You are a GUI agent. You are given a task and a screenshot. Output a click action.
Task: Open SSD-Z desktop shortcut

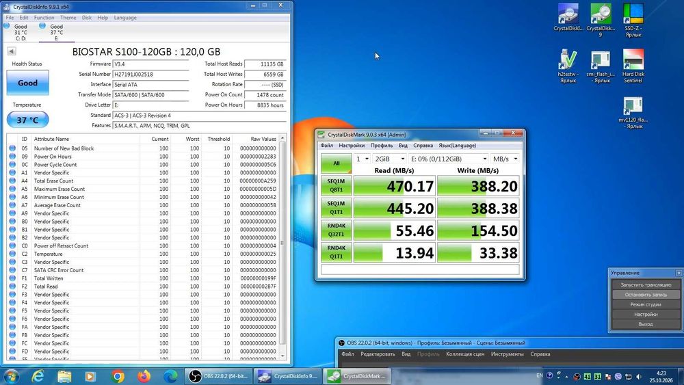pos(633,20)
